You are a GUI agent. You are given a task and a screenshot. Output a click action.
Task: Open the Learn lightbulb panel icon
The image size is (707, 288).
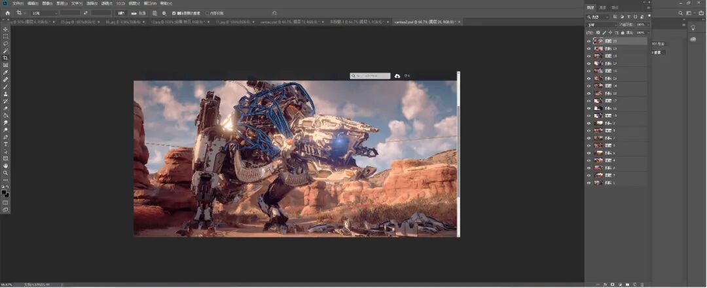[x=693, y=27]
